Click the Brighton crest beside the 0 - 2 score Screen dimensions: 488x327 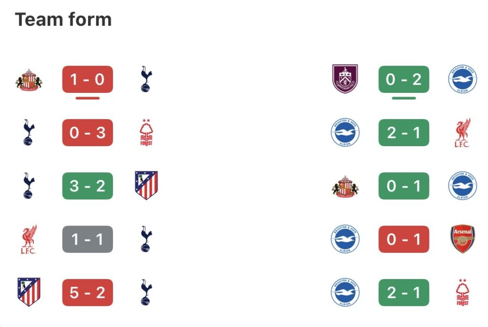tap(462, 79)
